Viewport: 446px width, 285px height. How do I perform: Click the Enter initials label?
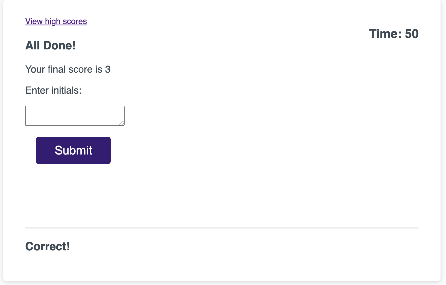53,90
